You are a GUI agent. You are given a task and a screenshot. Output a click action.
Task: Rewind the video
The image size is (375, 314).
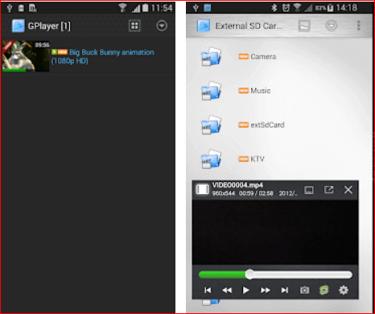(x=227, y=290)
